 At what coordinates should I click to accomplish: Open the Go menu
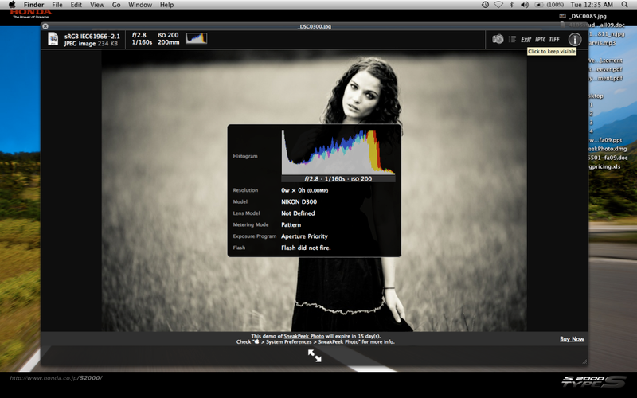(116, 5)
